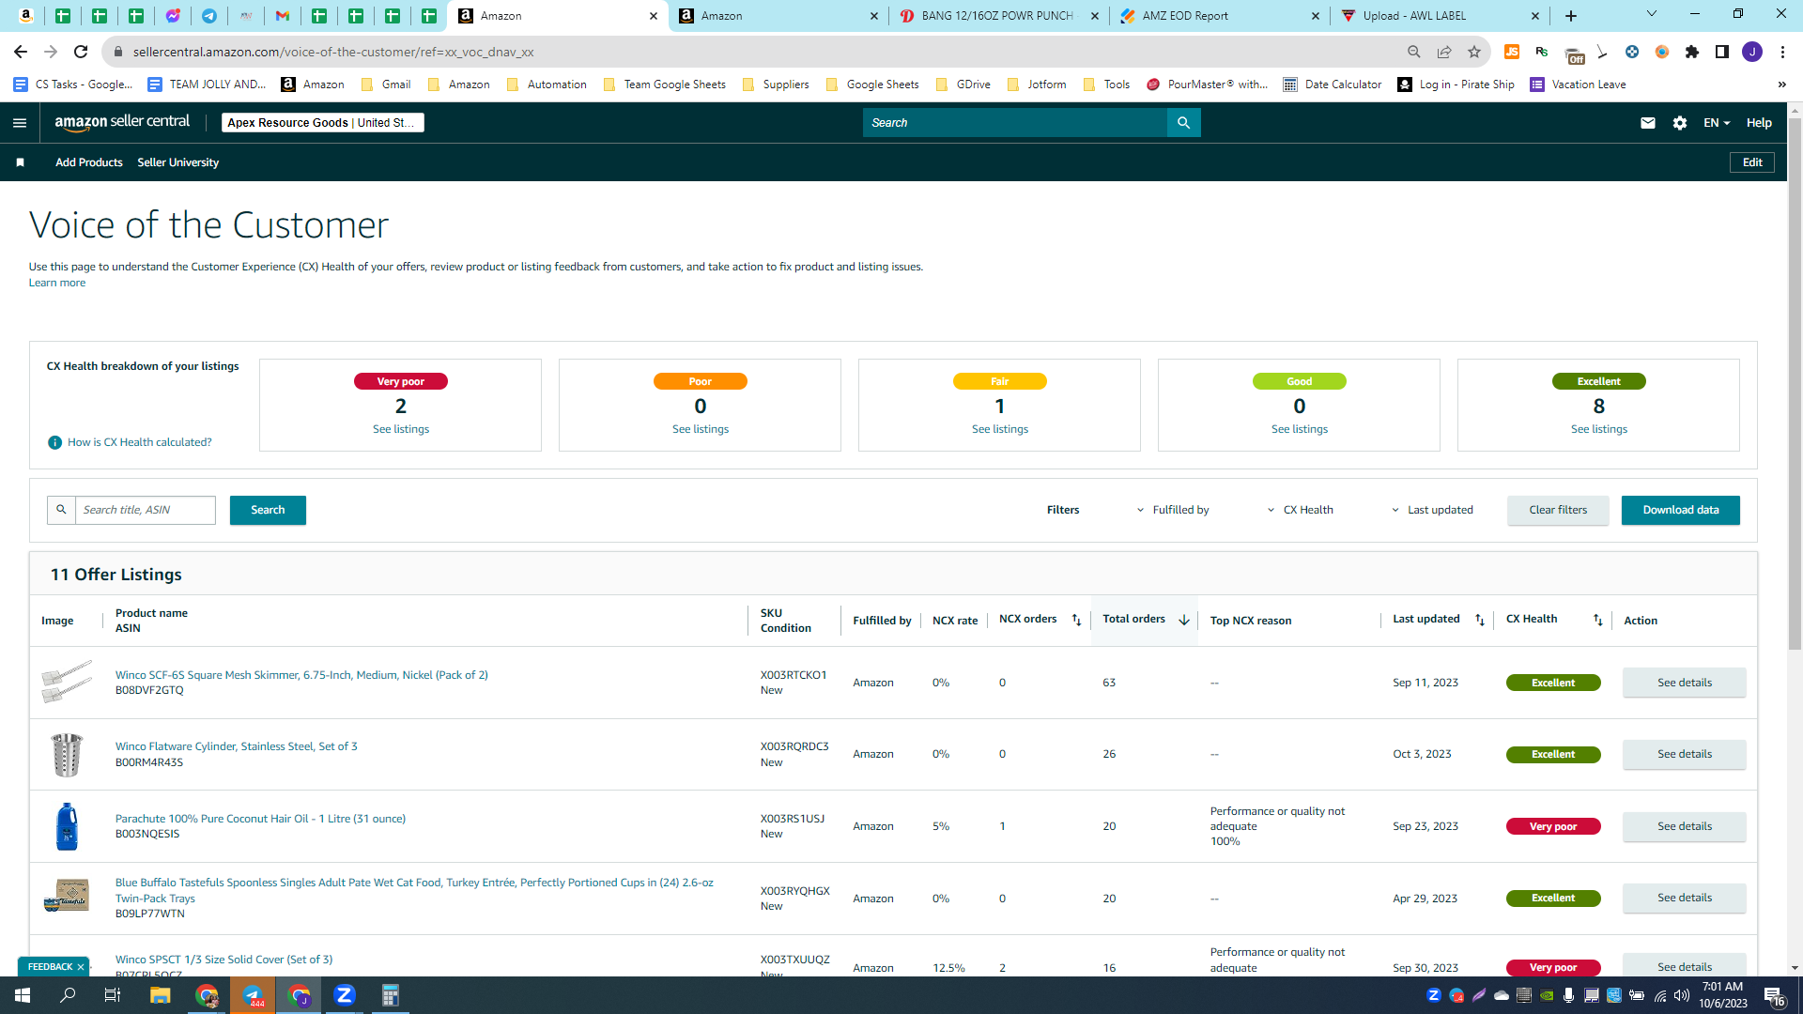
Task: Switch to the BANG 12/16OZ POWR PUNCH tab
Action: (998, 16)
